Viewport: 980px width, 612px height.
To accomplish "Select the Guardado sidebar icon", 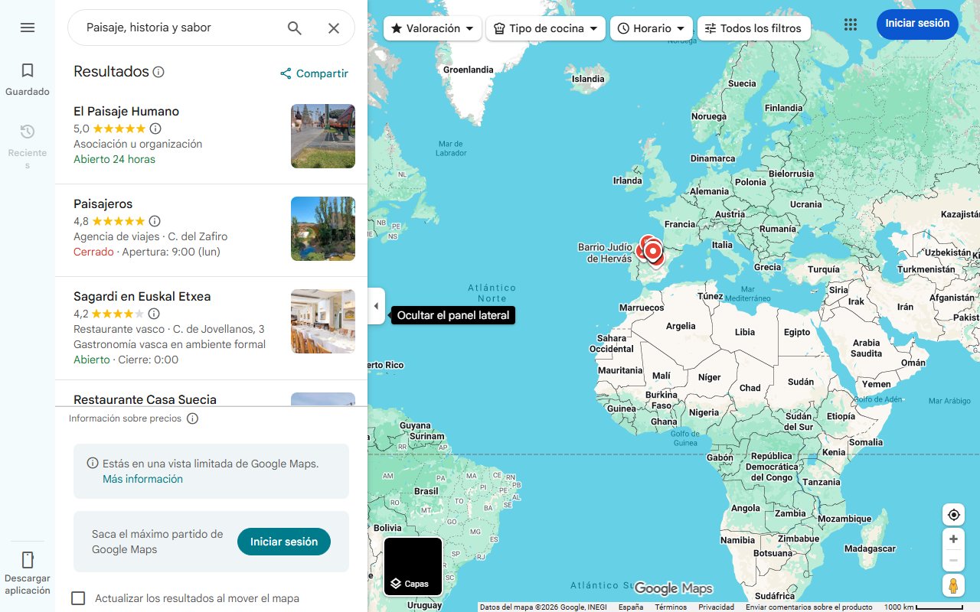I will [x=27, y=70].
